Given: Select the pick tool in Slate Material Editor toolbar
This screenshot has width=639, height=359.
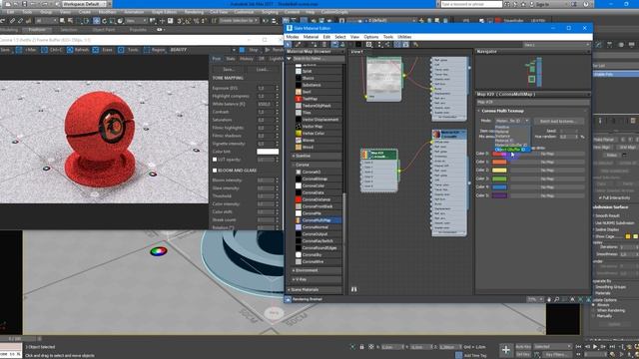Looking at the screenshot, I should 289,44.
